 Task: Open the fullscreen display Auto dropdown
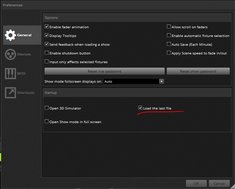tap(134, 81)
